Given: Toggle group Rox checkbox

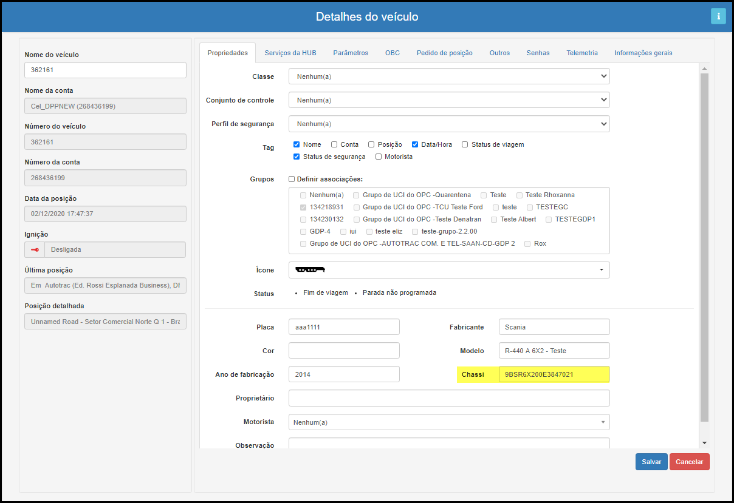Looking at the screenshot, I should point(527,243).
